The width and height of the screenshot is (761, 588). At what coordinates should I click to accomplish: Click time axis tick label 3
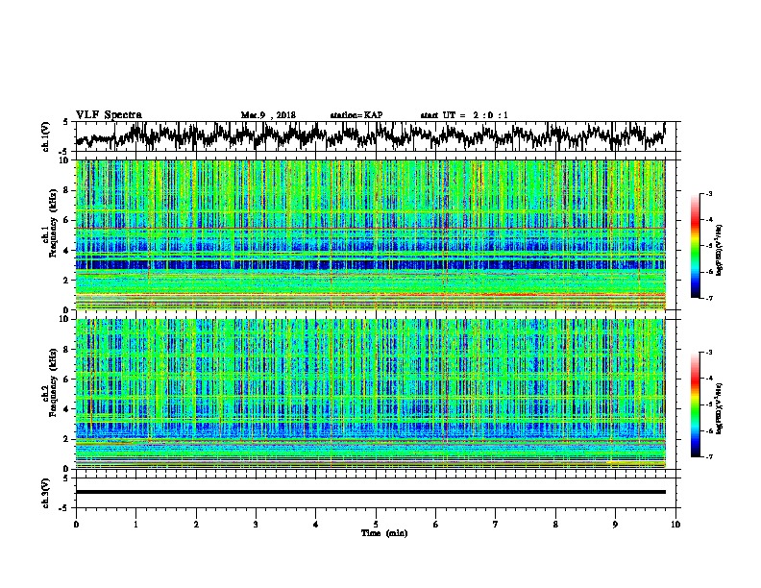point(256,525)
